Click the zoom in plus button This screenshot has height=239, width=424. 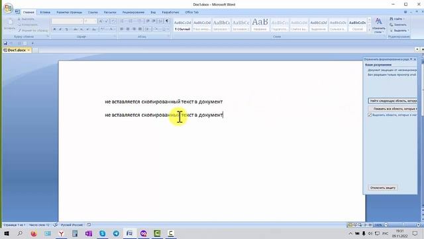[x=418, y=225]
